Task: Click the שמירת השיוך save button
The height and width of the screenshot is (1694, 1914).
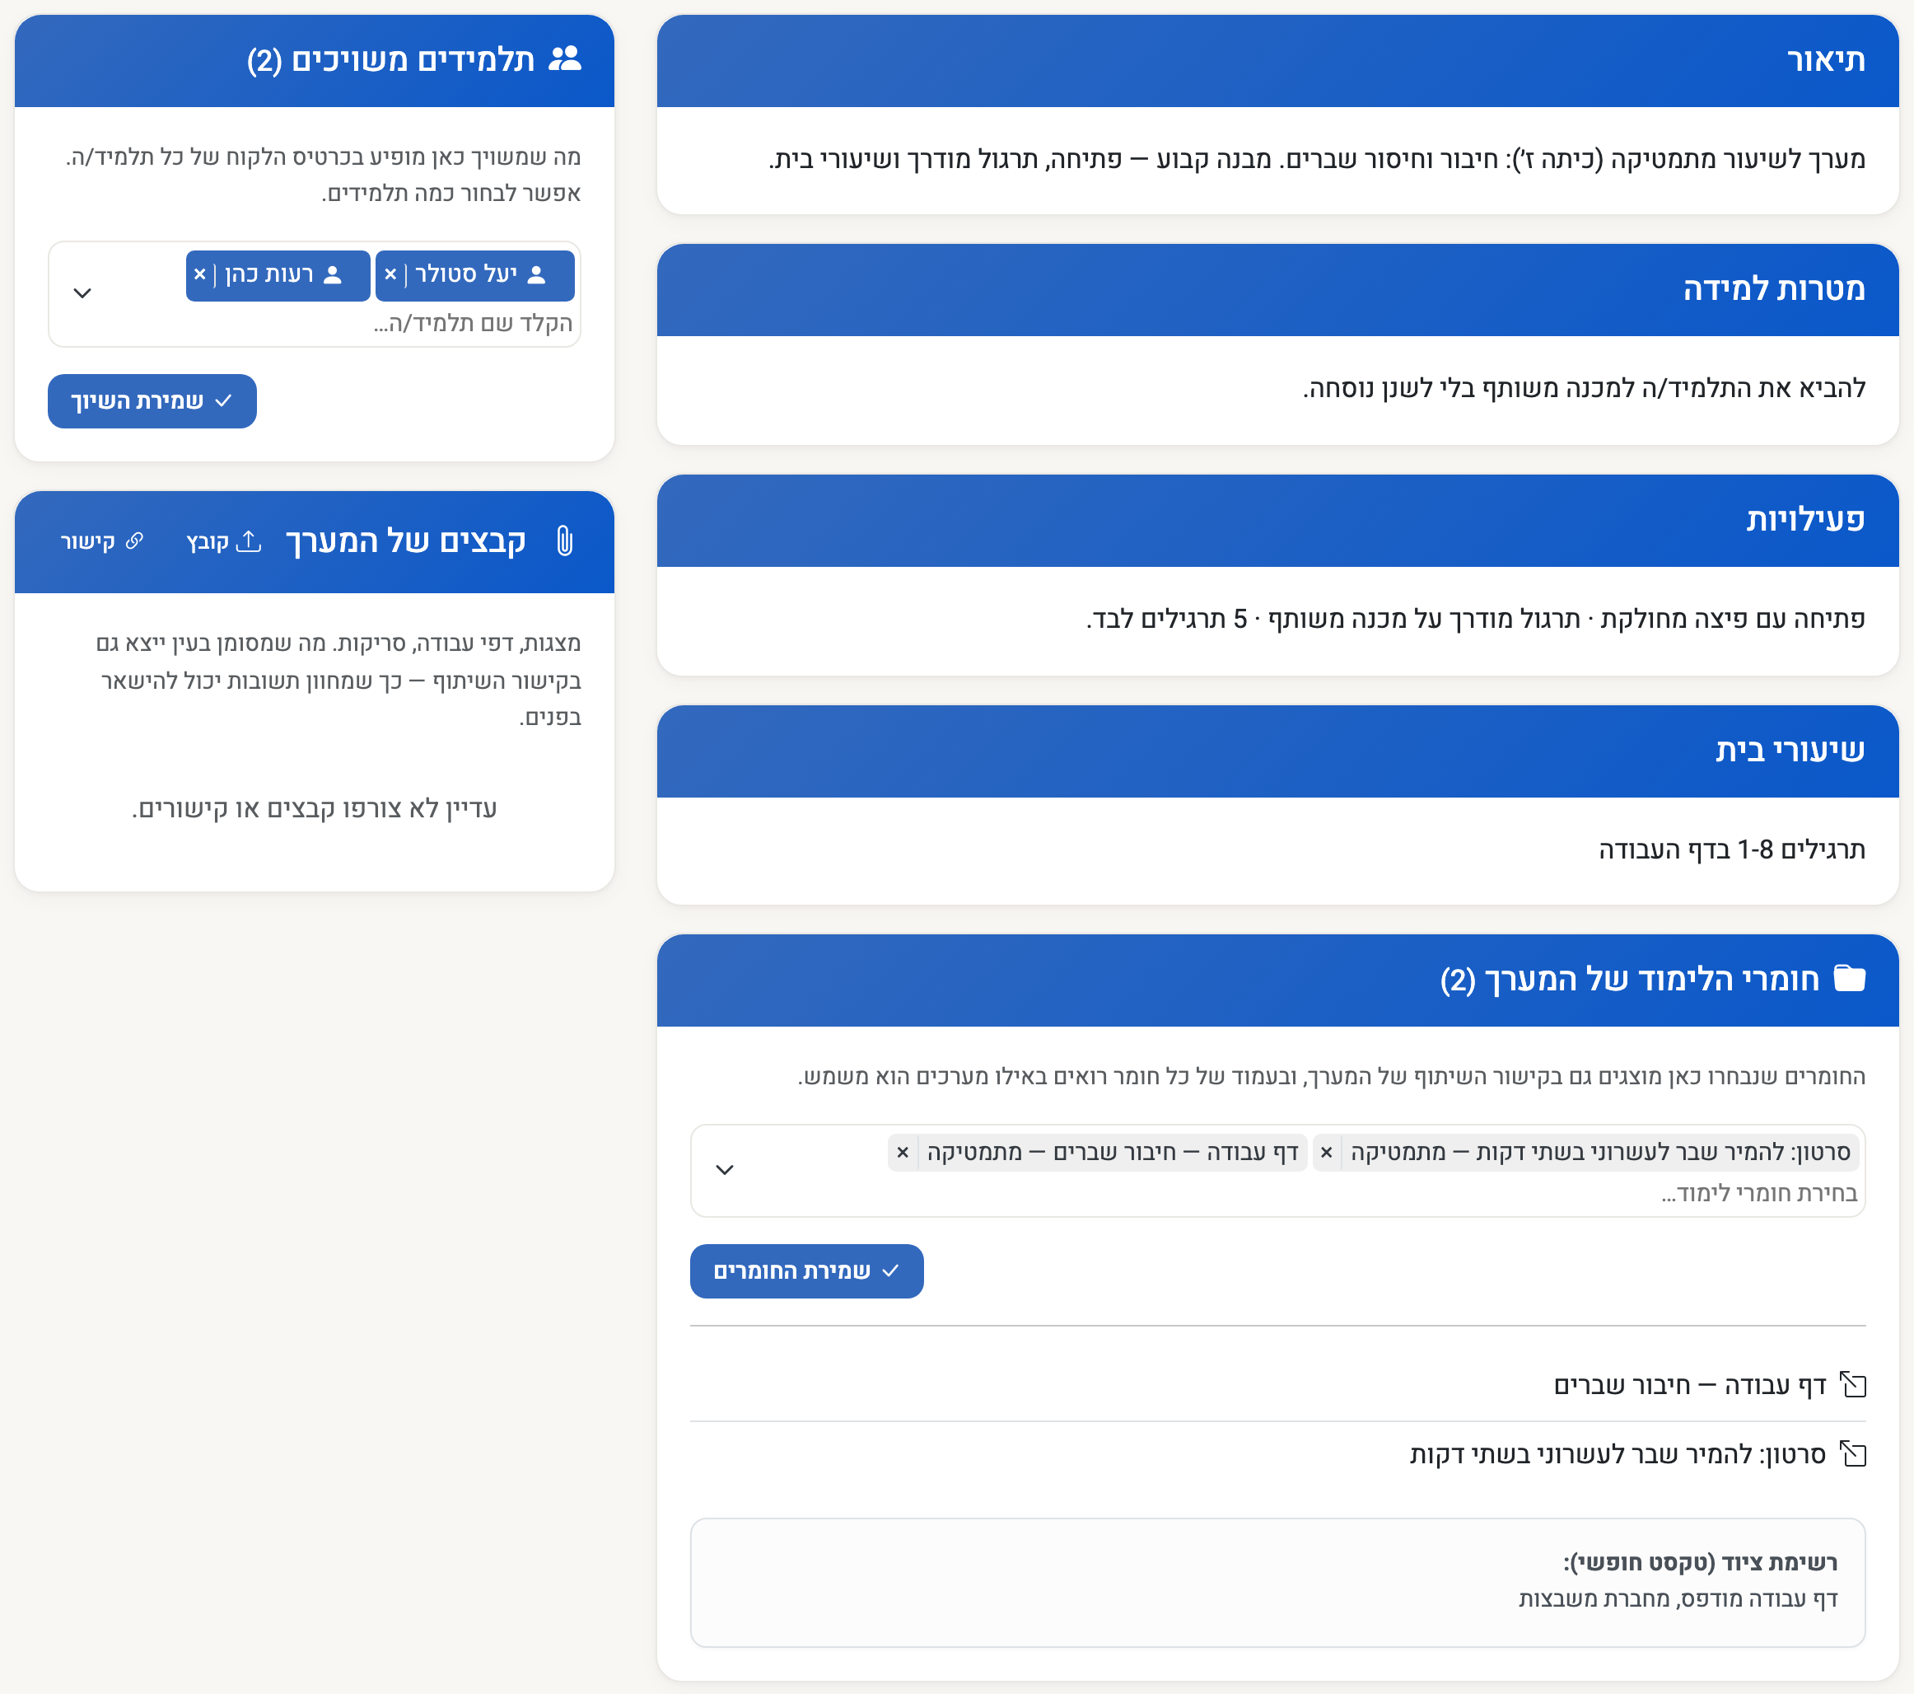Action: [x=152, y=401]
